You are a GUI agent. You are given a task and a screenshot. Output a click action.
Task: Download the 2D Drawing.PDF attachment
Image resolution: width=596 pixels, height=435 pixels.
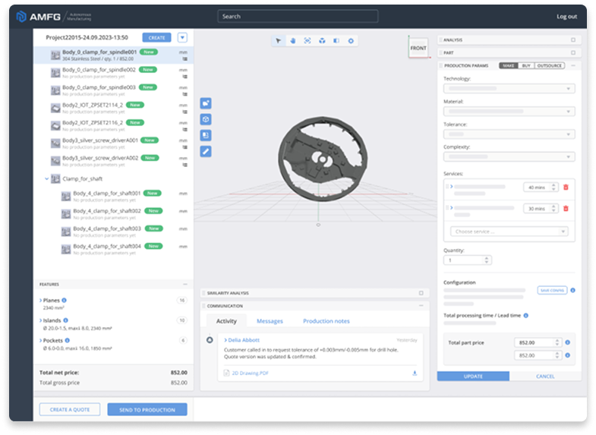(x=415, y=373)
